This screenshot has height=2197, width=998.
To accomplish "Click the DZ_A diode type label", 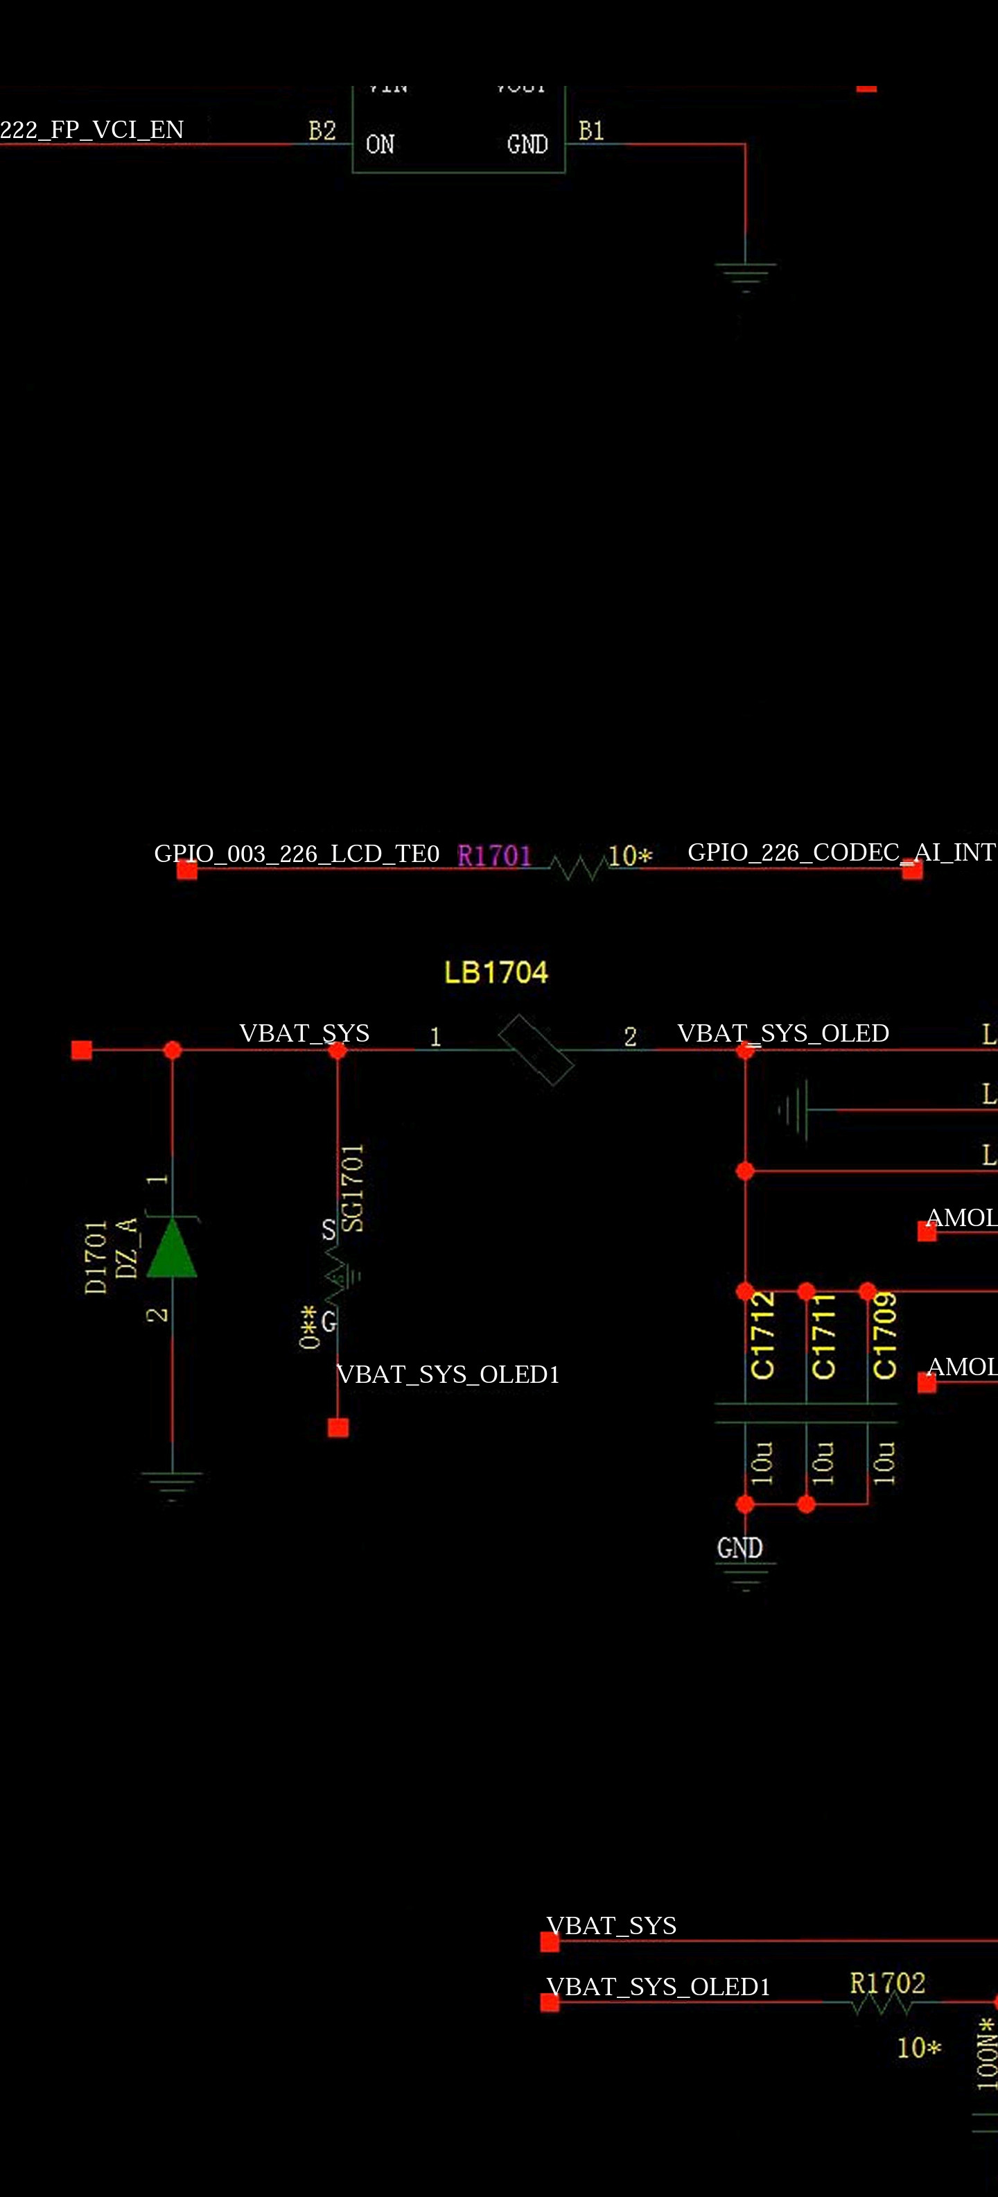I will coord(125,1248).
